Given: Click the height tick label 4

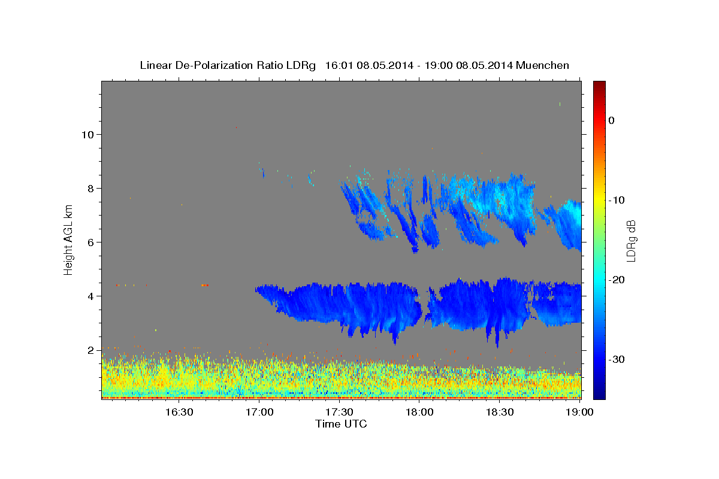Looking at the screenshot, I should point(91,296).
